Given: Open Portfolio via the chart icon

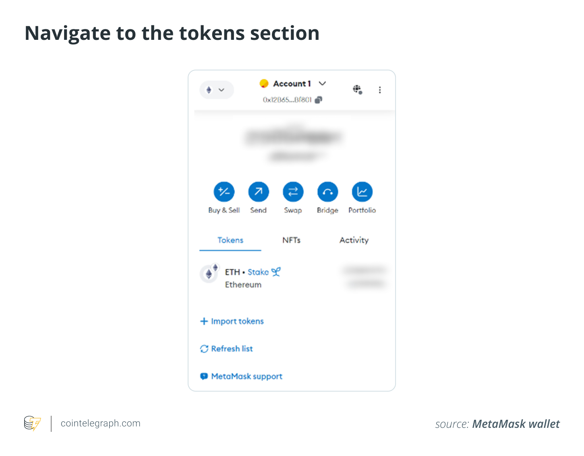Looking at the screenshot, I should pyautogui.click(x=362, y=192).
